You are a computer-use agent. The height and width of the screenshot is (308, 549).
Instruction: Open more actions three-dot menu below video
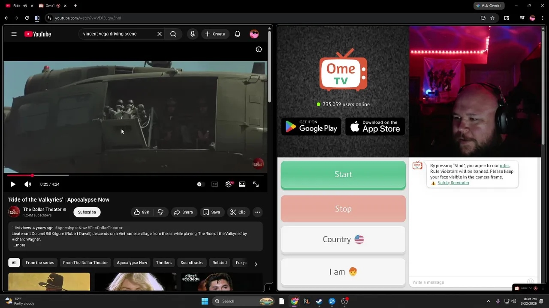tap(257, 212)
